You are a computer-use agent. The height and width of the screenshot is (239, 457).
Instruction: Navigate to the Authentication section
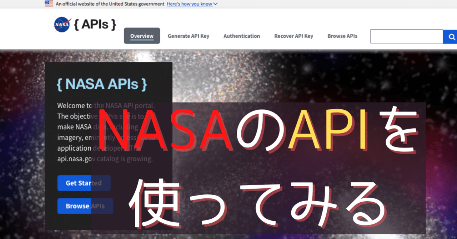click(x=242, y=36)
